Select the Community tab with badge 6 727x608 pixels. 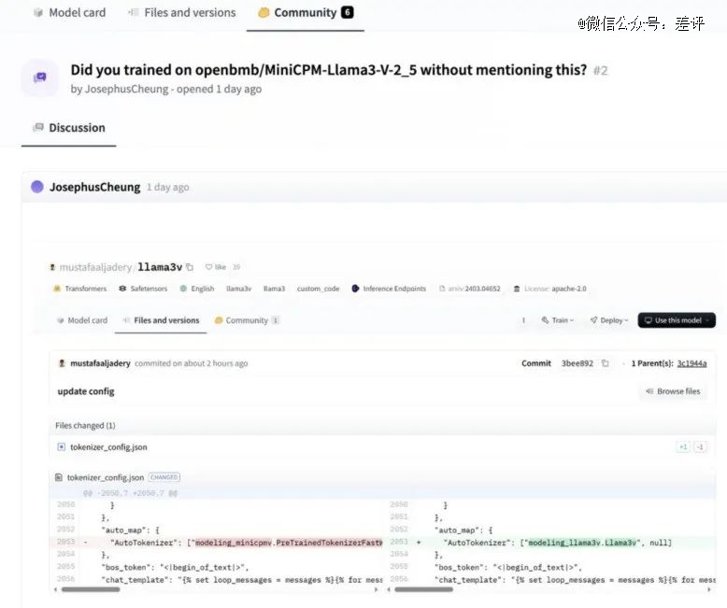306,12
